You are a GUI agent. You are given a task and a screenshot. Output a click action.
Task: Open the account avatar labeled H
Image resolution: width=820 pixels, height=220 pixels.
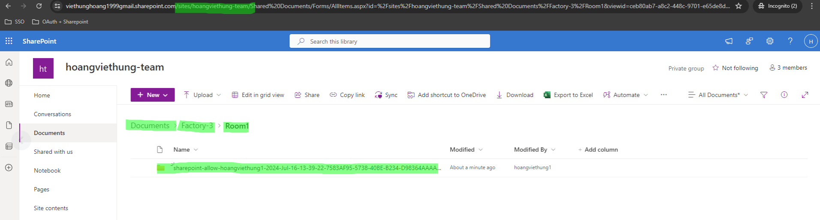tap(811, 41)
